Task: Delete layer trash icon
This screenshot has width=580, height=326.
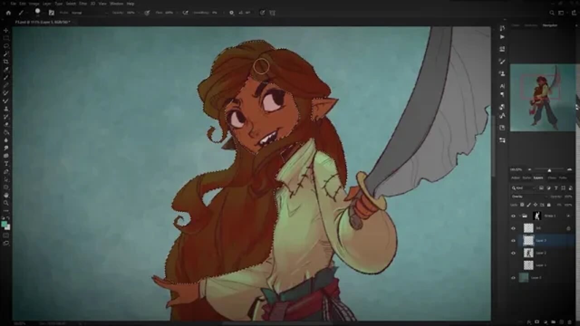Action: click(569, 322)
